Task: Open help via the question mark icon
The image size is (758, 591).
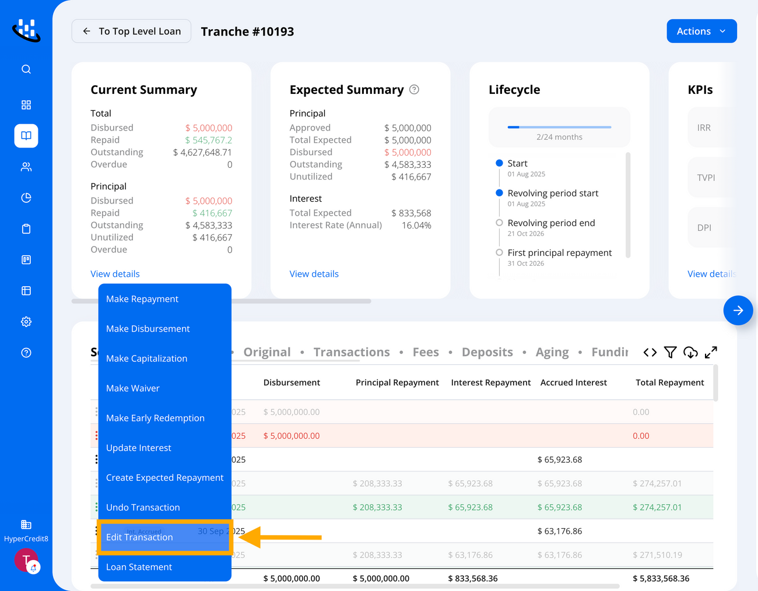Action: click(26, 352)
